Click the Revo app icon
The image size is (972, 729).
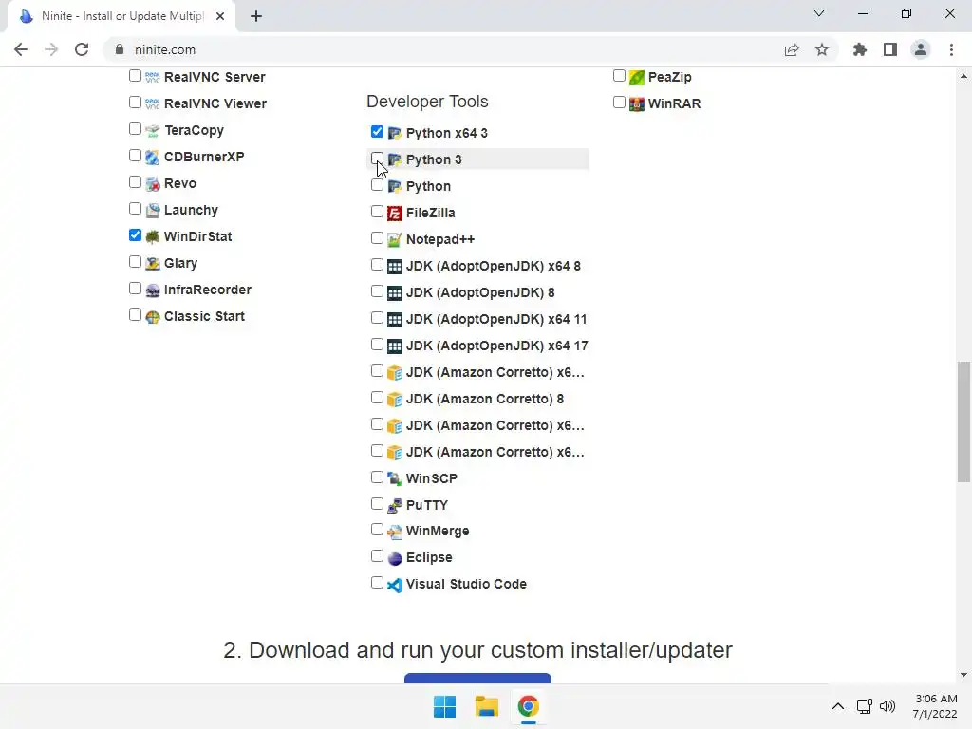tap(153, 183)
